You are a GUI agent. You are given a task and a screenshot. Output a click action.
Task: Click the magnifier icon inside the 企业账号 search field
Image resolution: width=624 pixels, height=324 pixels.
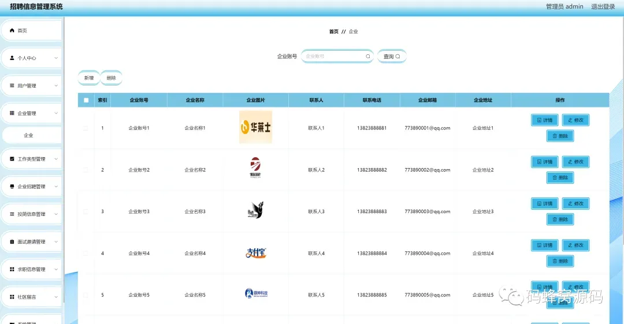pyautogui.click(x=367, y=56)
